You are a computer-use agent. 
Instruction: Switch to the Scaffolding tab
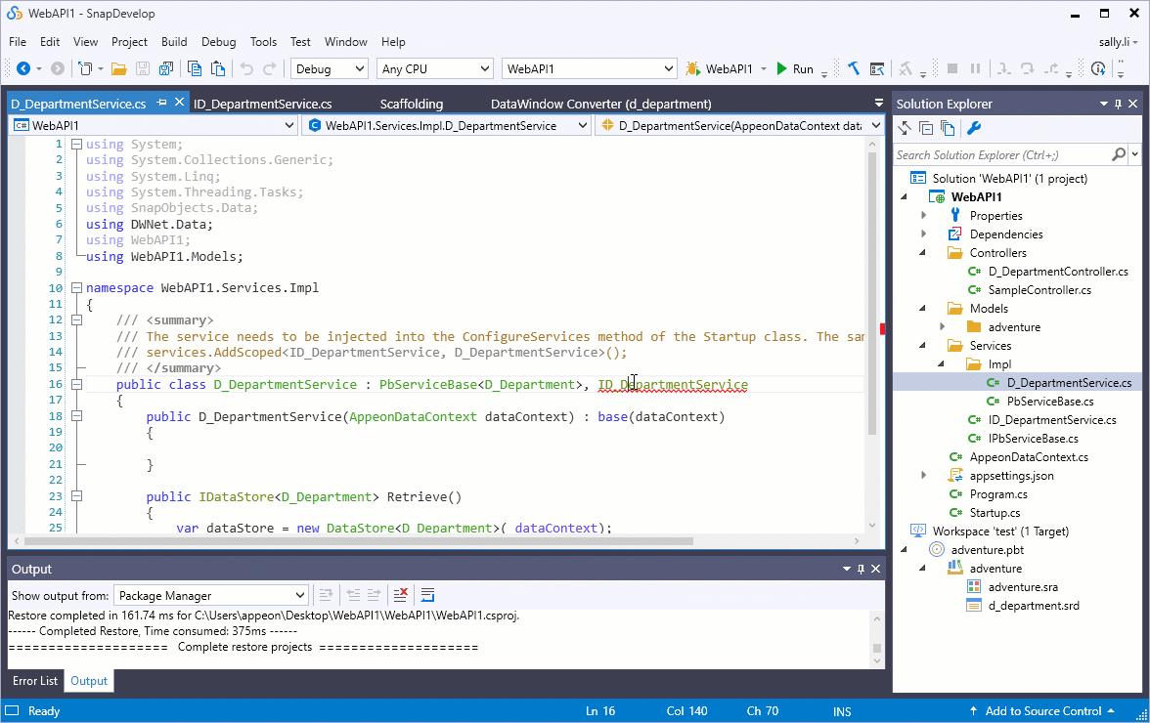[412, 103]
